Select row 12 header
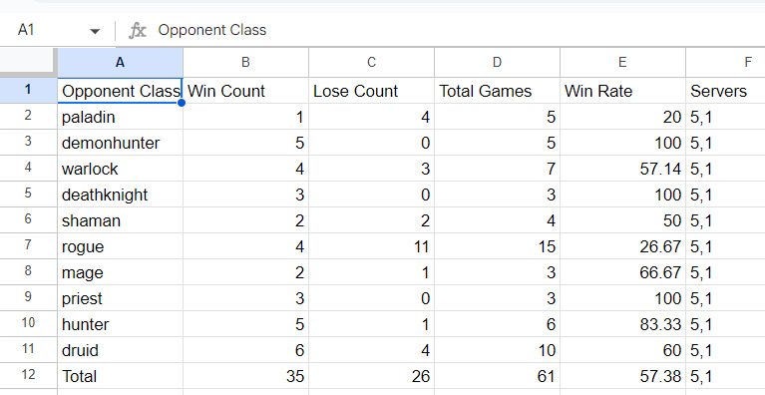 28,375
